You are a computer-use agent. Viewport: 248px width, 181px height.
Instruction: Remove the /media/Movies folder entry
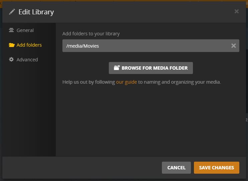233,46
